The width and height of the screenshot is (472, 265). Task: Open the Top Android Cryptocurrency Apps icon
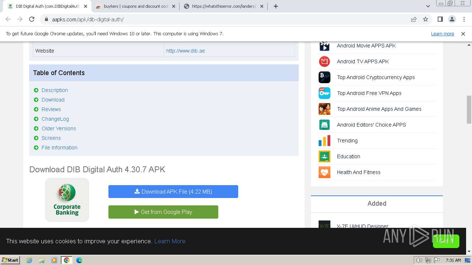pos(324,77)
